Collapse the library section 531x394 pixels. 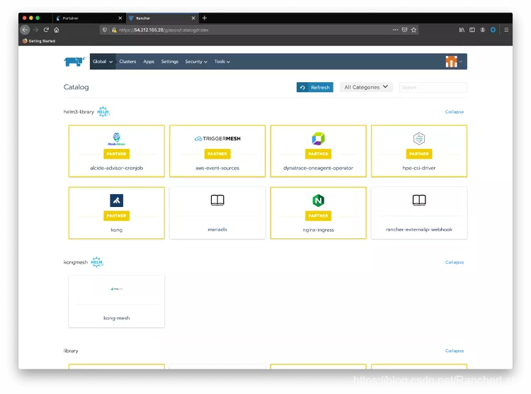455,351
